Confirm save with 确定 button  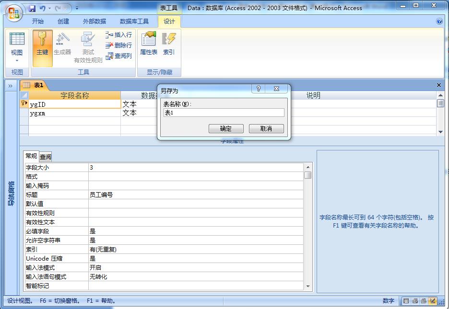click(x=226, y=129)
